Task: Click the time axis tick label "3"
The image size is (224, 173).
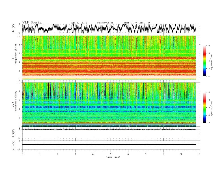Action: 75,154
